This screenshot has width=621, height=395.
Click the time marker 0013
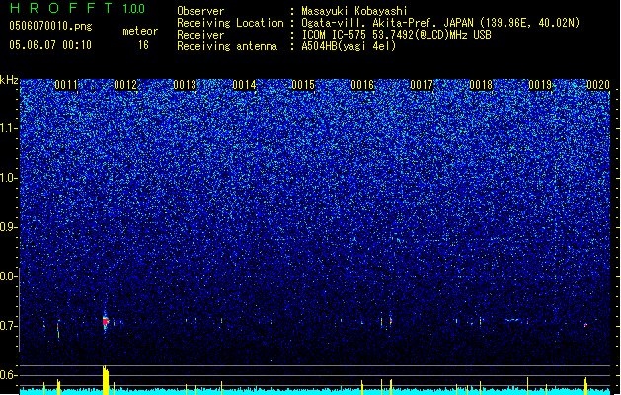pos(185,85)
